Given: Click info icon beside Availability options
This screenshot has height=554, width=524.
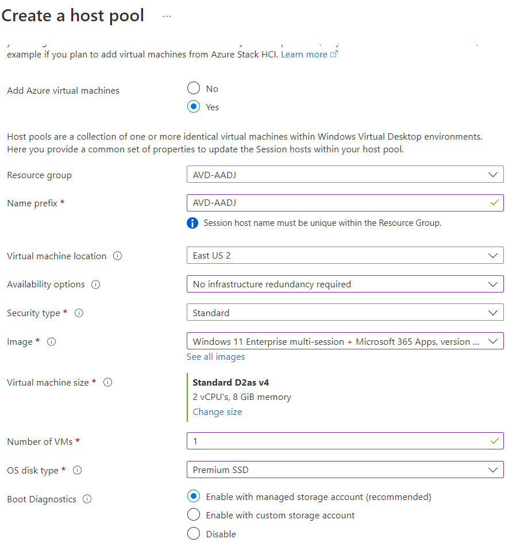Looking at the screenshot, I should [96, 284].
